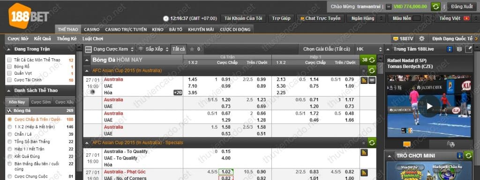Show info for Trung Tâm 188Live
This screenshot has height=180, width=480.
[450, 49]
